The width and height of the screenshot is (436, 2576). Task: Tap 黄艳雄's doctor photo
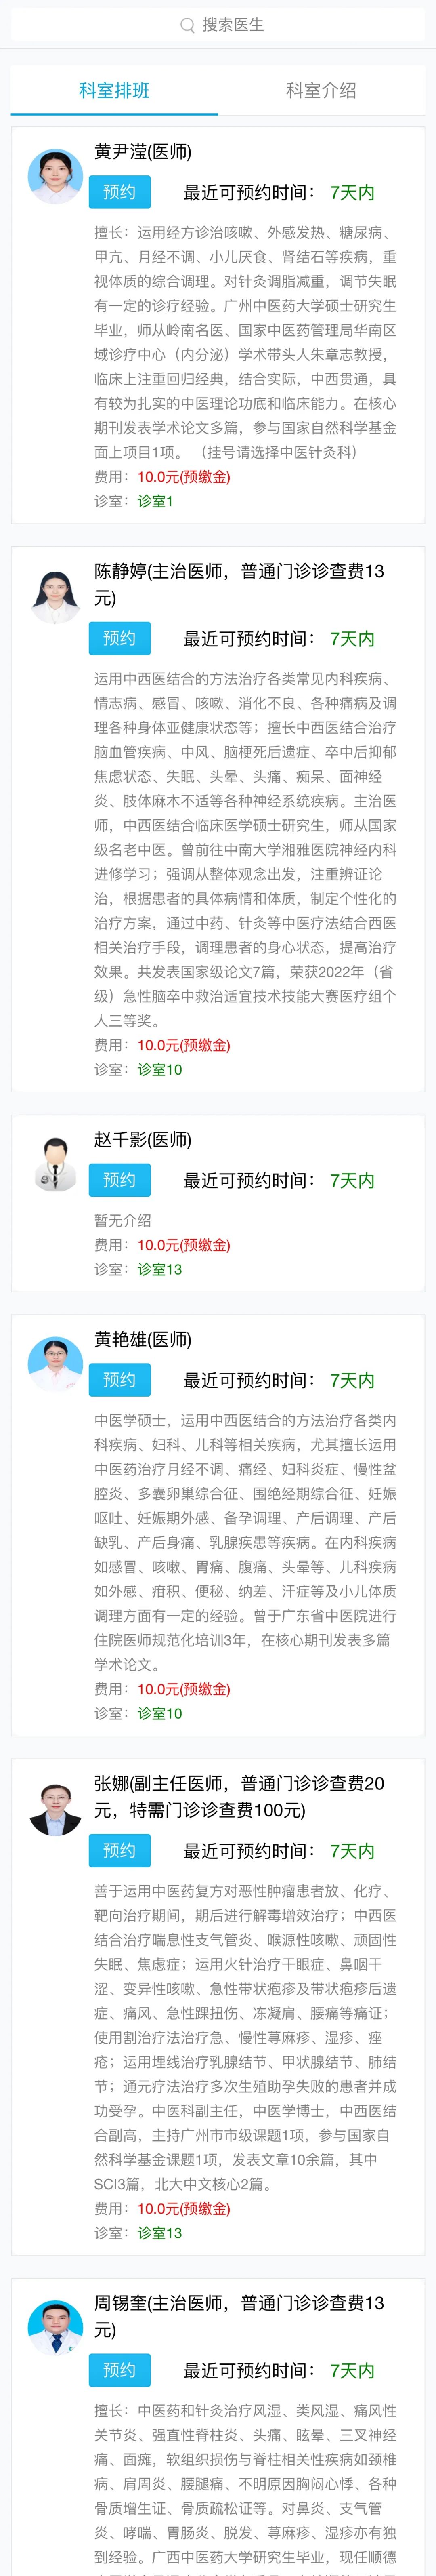coord(55,1364)
